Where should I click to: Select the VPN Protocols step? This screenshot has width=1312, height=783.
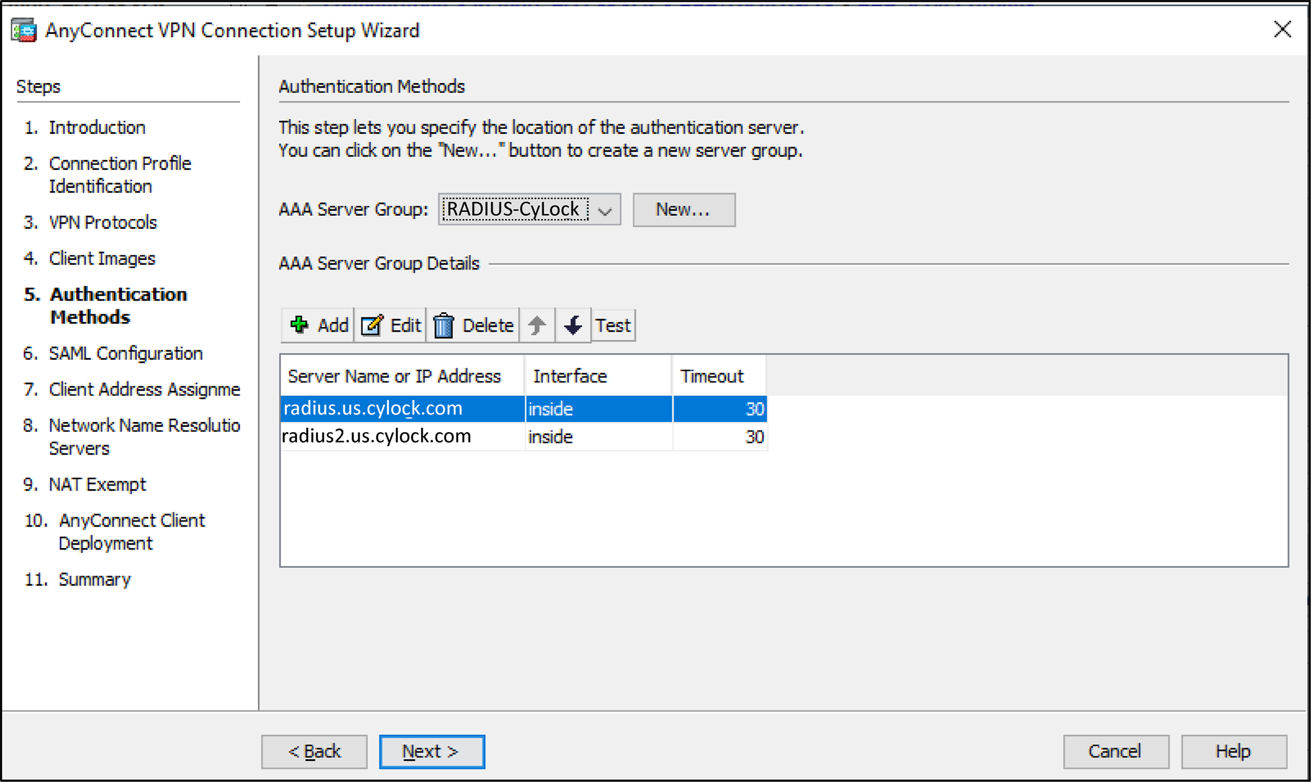(103, 223)
